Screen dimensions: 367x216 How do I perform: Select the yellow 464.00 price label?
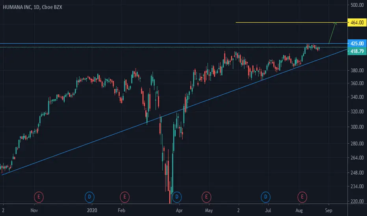click(357, 23)
